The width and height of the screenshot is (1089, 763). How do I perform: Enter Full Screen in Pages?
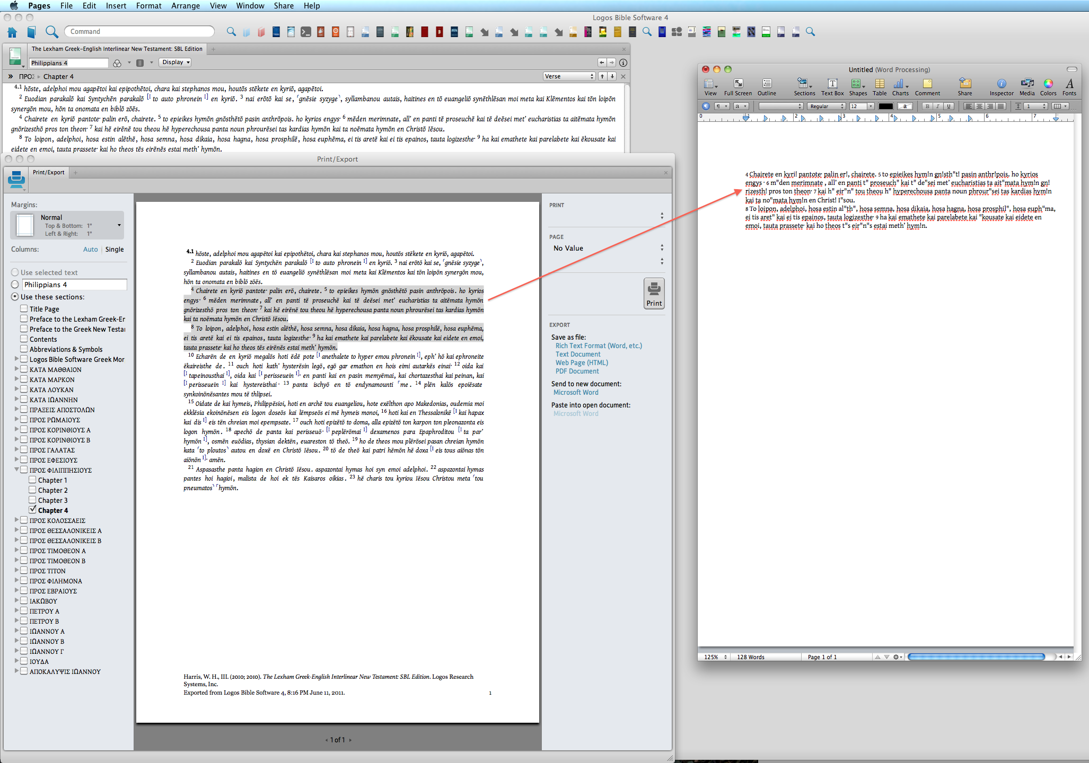click(738, 87)
